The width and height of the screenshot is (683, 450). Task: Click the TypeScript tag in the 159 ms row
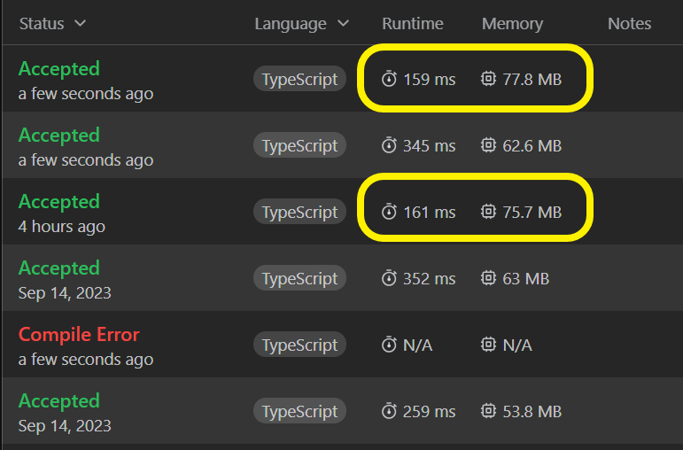point(299,79)
